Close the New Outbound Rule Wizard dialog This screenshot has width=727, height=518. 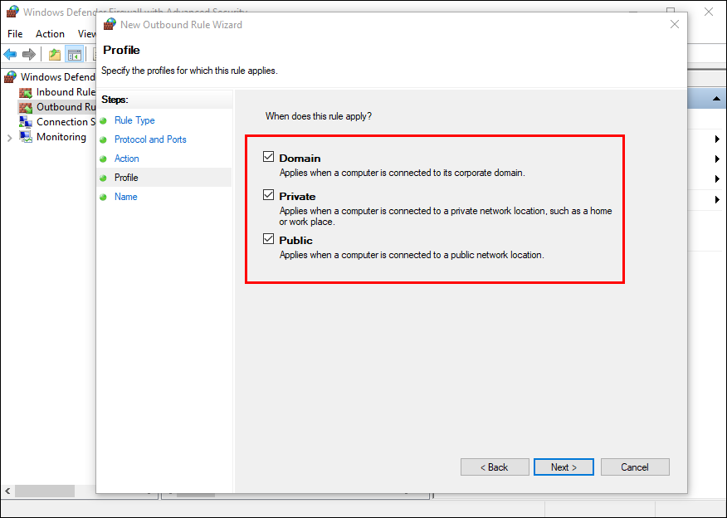click(675, 24)
